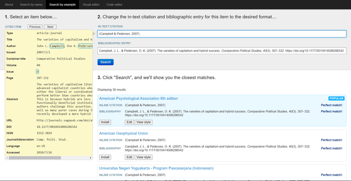Install the APA 6th edition style
Viewport: 351px width, 181px height.
coord(105,122)
